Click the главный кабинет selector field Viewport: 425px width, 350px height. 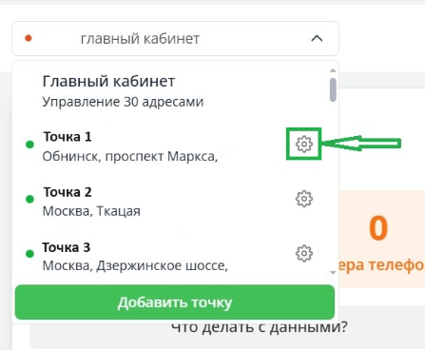175,38
